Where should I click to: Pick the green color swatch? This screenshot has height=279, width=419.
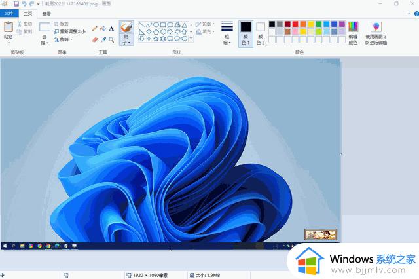pyautogui.click(x=319, y=24)
